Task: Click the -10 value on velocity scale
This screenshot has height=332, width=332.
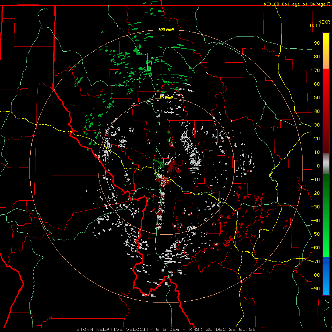Action: (315, 180)
